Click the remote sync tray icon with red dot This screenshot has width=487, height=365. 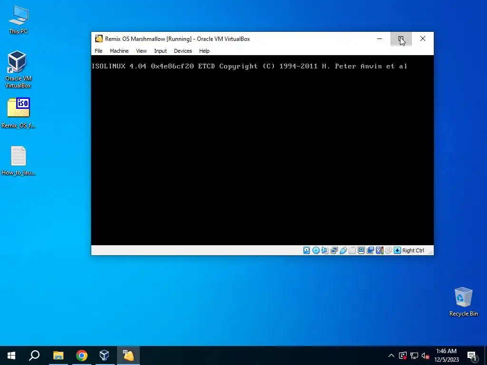(x=403, y=355)
